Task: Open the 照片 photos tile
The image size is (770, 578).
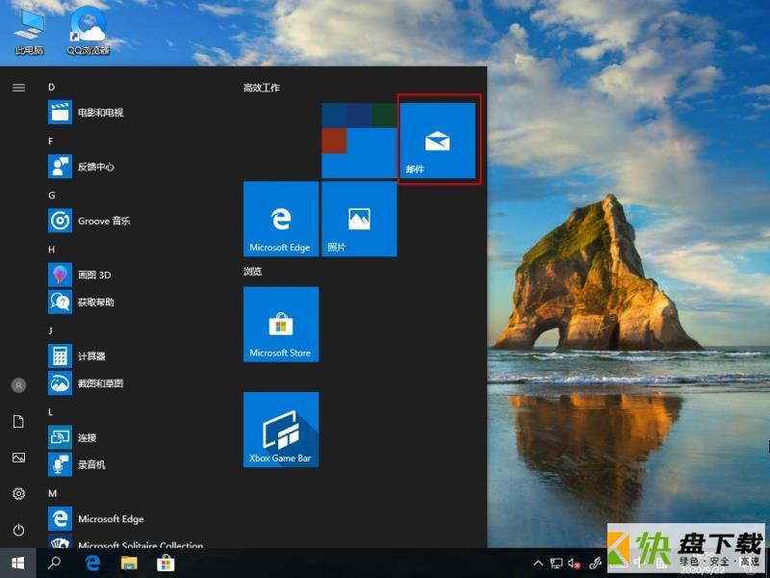Action: tap(359, 219)
